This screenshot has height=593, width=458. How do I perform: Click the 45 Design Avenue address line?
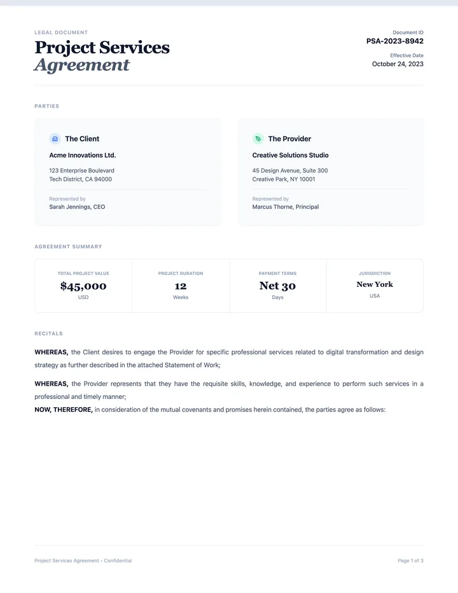point(290,171)
